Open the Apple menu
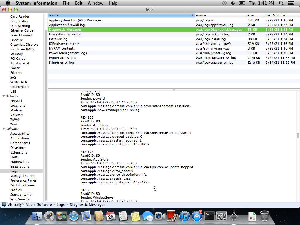This screenshot has height=225, width=300. (x=8, y=3)
